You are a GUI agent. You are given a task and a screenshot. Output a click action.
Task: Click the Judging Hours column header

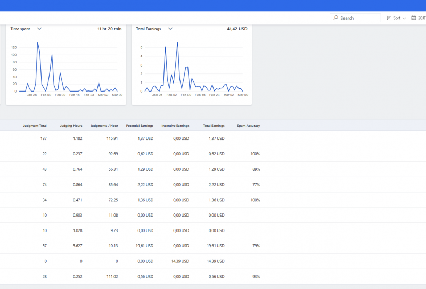[71, 126]
